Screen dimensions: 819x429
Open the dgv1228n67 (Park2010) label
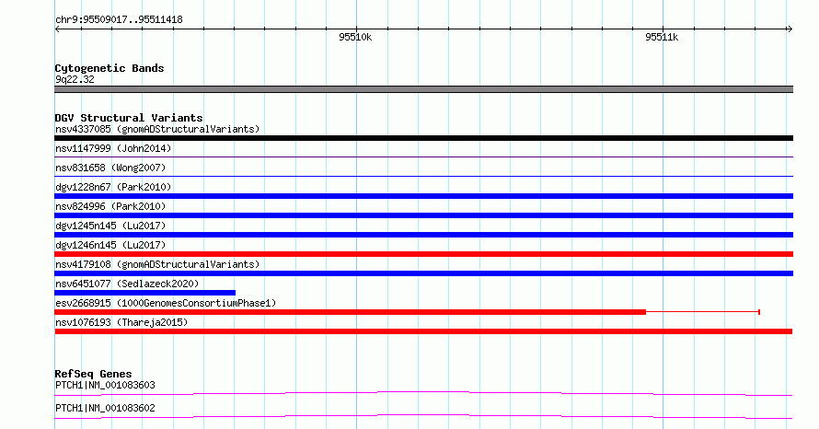point(113,187)
